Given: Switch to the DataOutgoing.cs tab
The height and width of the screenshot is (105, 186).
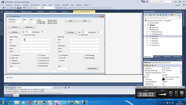Looking at the screenshot, I should pos(10,12).
